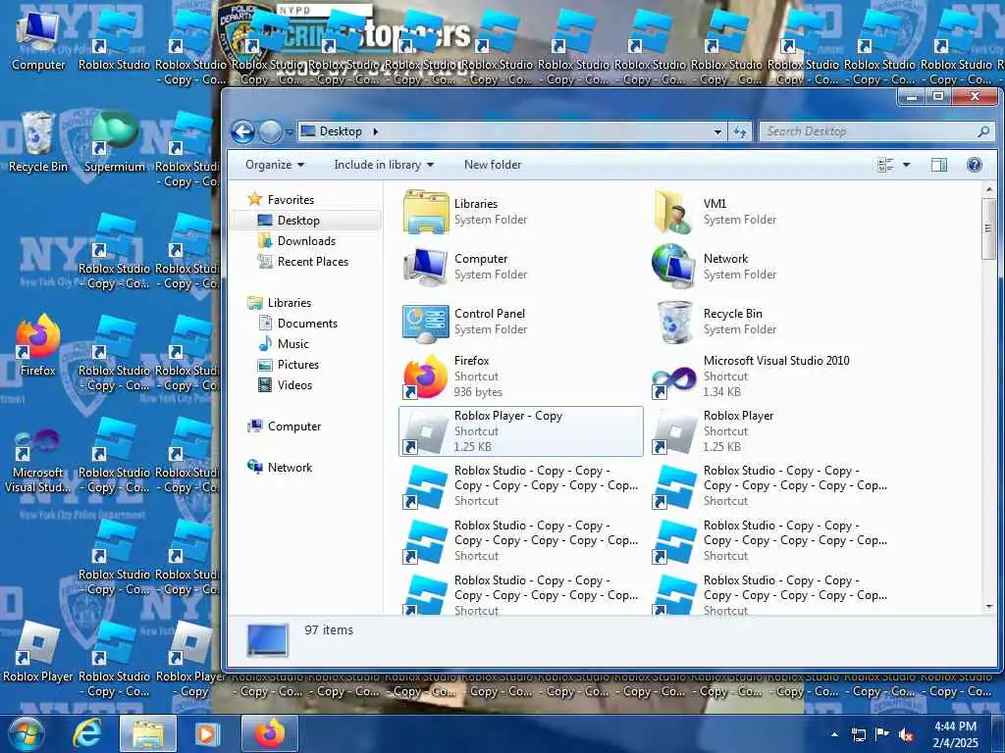Open the Action Center flag icon
The image size is (1005, 753).
click(x=882, y=734)
